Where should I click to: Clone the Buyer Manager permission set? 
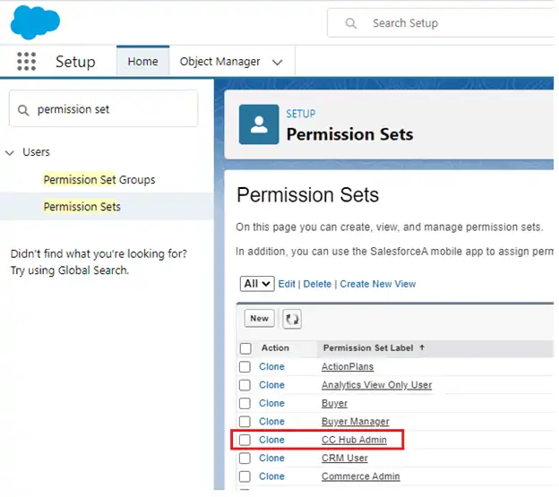[271, 422]
